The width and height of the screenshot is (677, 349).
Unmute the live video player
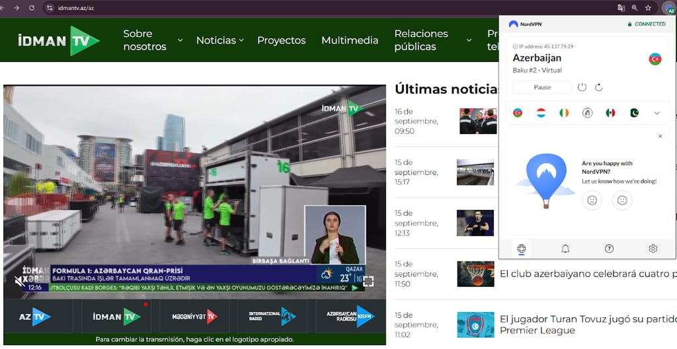click(x=19, y=281)
